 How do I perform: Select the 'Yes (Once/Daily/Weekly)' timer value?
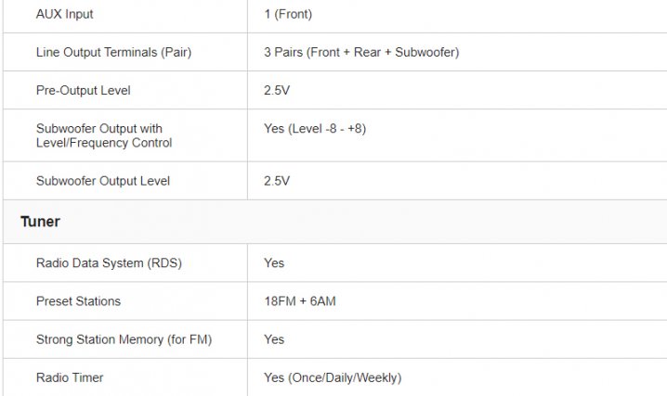(x=333, y=377)
